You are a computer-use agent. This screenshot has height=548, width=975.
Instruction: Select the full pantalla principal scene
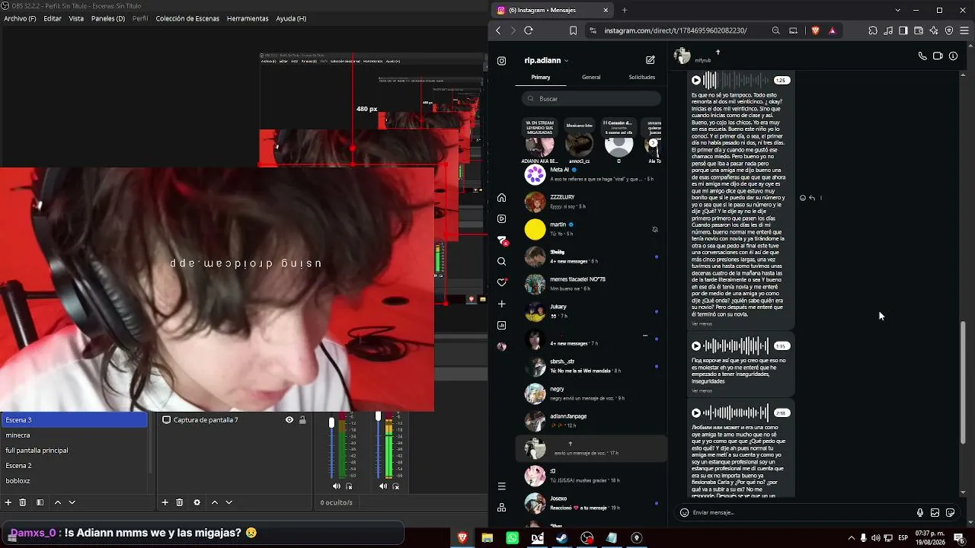coord(74,451)
